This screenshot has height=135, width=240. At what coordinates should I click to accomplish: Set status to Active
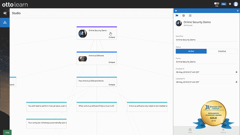pyautogui.click(x=191, y=51)
